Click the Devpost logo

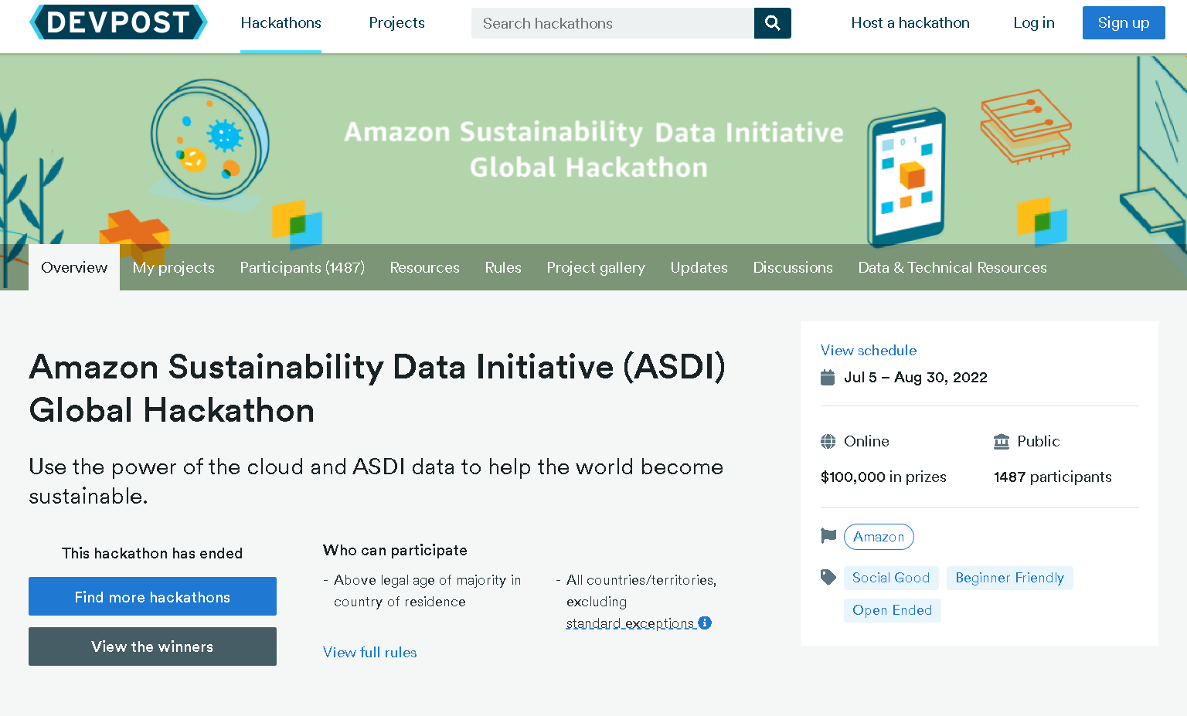(118, 22)
